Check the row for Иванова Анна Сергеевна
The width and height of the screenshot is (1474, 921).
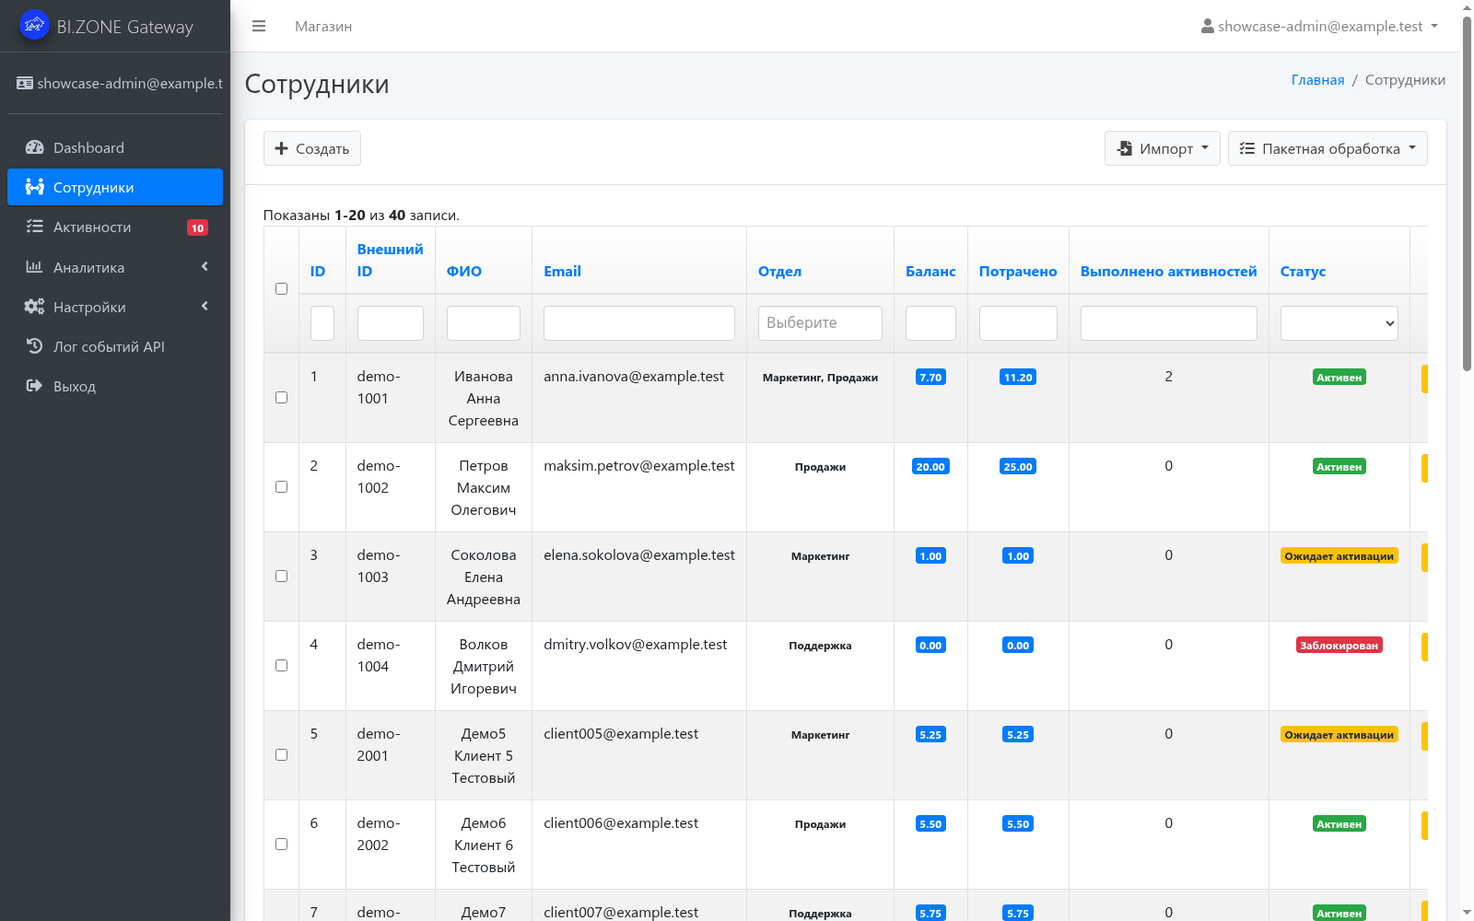coord(281,398)
